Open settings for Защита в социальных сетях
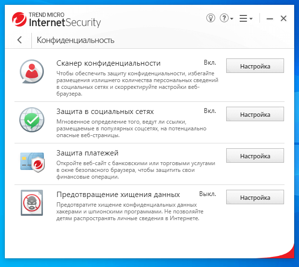 click(x=255, y=114)
